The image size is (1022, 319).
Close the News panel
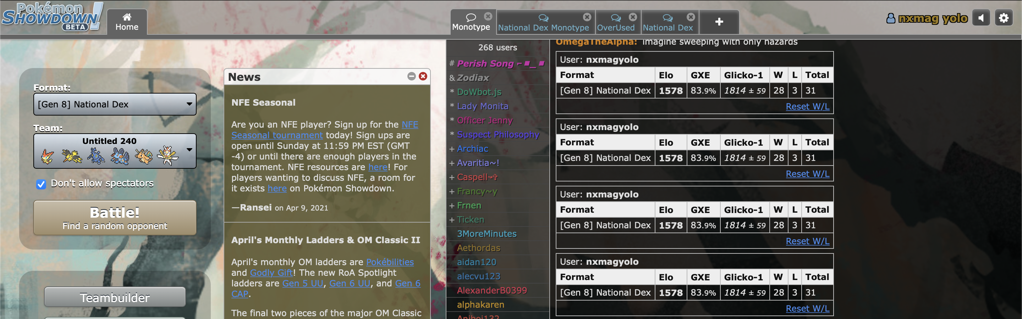click(x=423, y=77)
